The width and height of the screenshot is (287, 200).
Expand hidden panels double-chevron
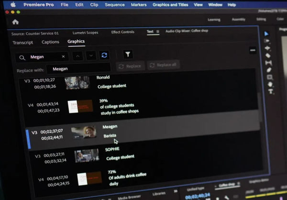tap(176, 191)
